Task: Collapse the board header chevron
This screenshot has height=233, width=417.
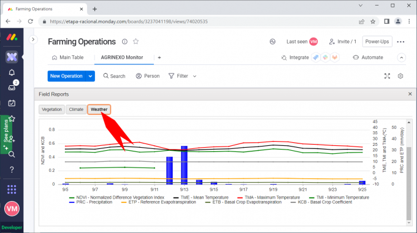Action: point(401,58)
